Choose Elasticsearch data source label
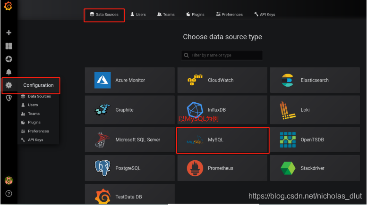 tap(315, 80)
